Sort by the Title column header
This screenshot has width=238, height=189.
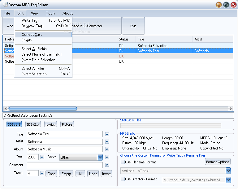[164, 39]
